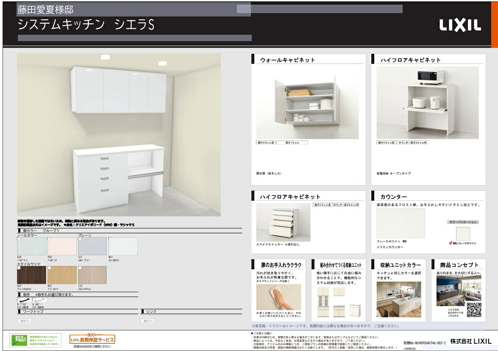Click the QR code for シエラS website
The image size is (498, 351).
click(x=474, y=310)
